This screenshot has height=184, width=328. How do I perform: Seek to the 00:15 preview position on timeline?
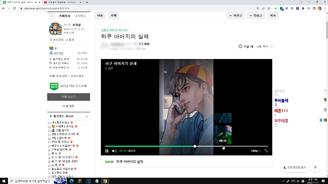(223, 146)
